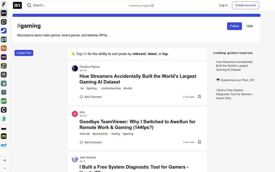Click the 'Jan 23' post date
275x172 pixels.
tap(83, 70)
